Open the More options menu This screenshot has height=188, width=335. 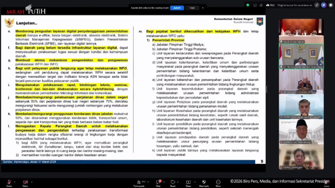pyautogui.click(x=218, y=182)
